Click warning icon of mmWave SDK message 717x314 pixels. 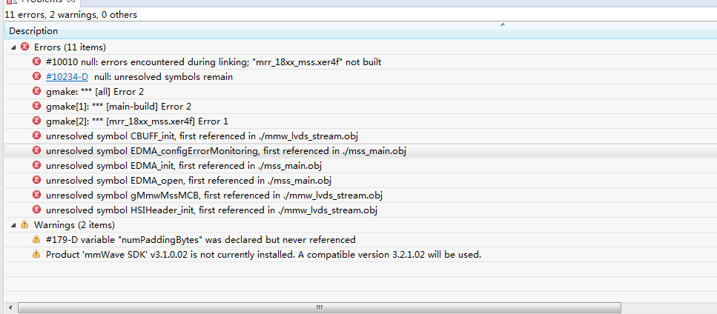(x=36, y=254)
